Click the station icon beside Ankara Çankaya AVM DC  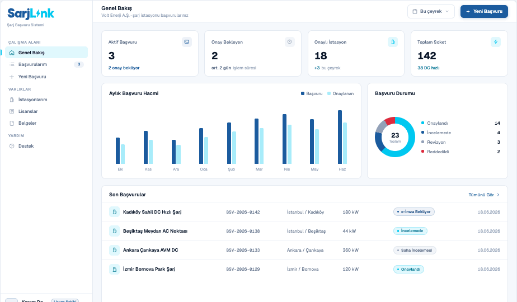pos(114,250)
